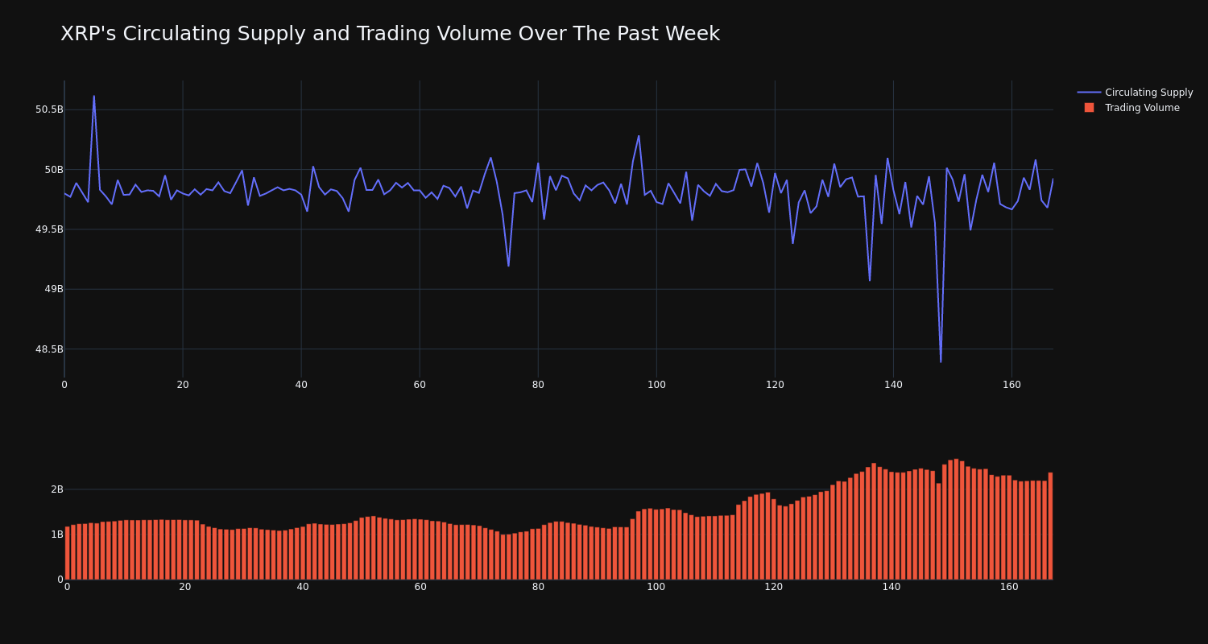Toggle the Circulating Supply legend entry

coord(1135,93)
